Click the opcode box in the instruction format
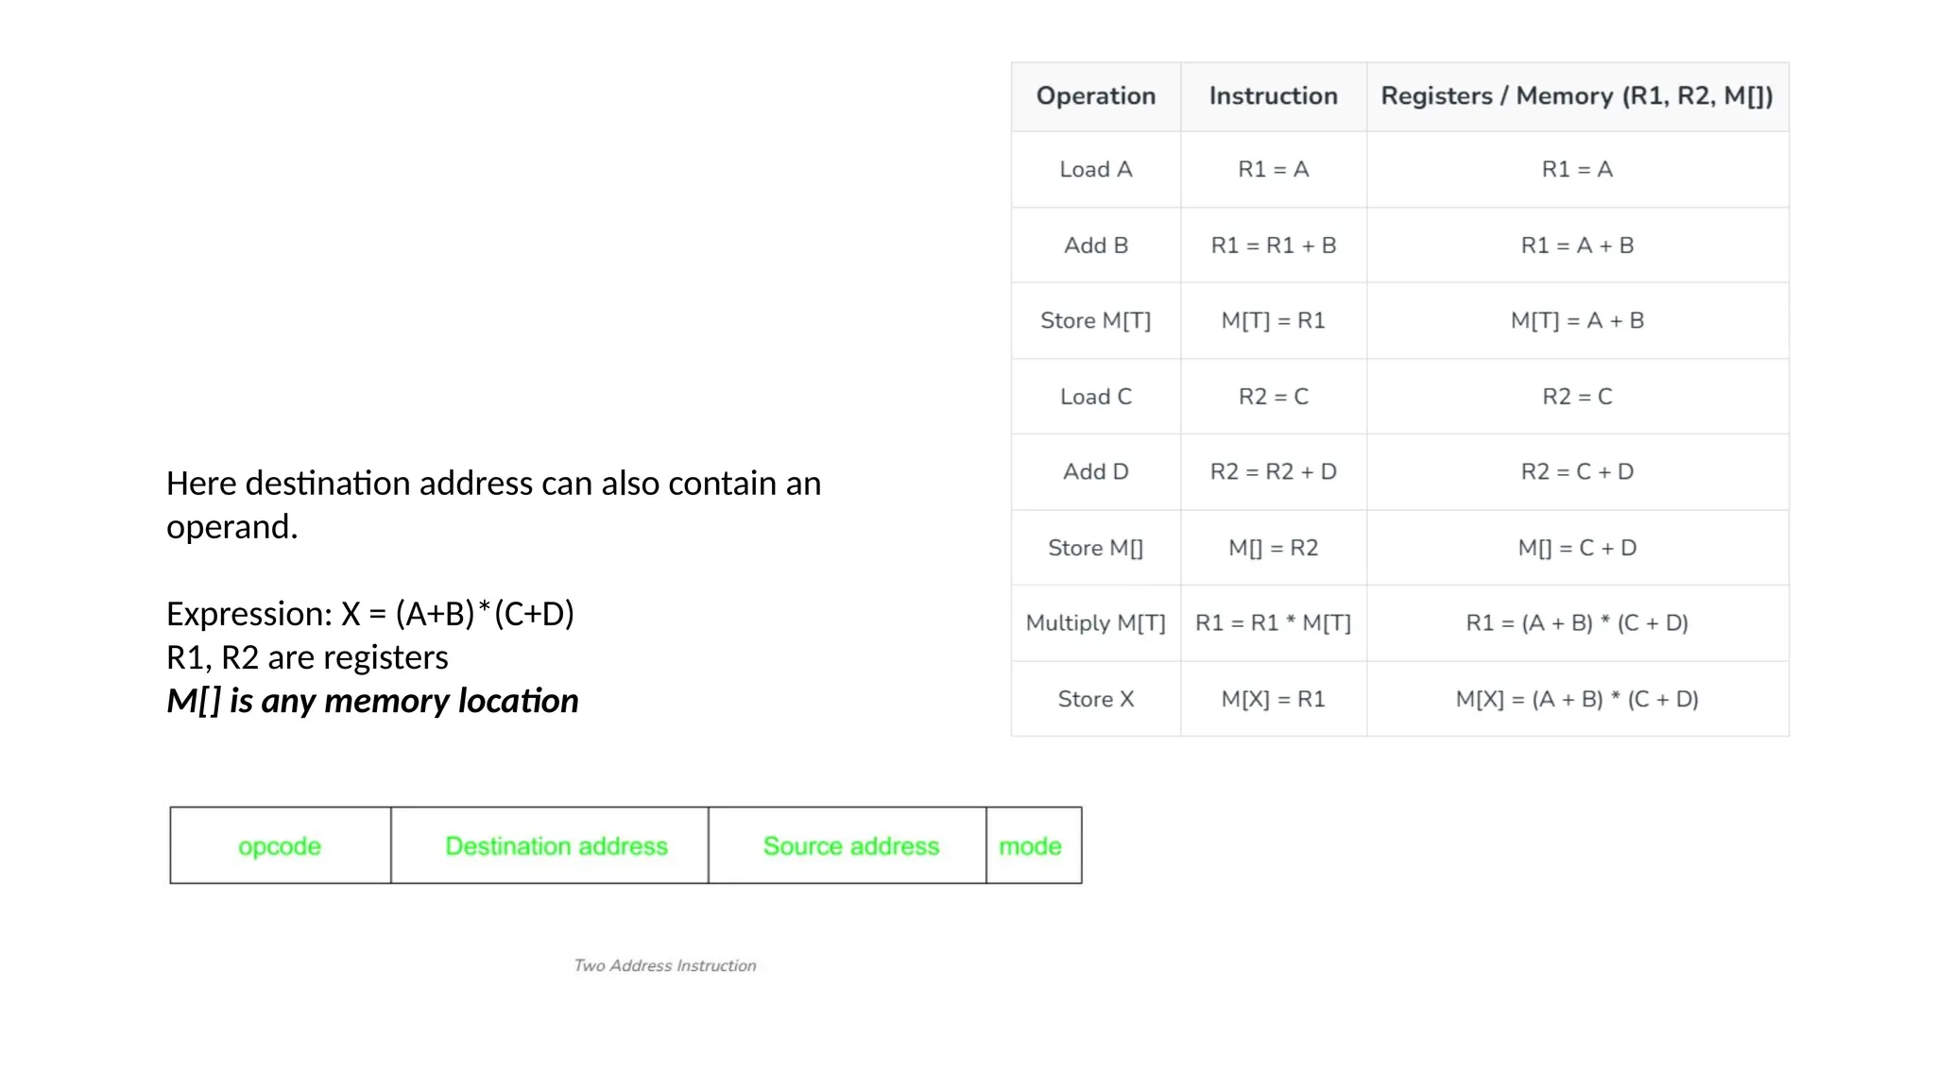 [x=280, y=845]
